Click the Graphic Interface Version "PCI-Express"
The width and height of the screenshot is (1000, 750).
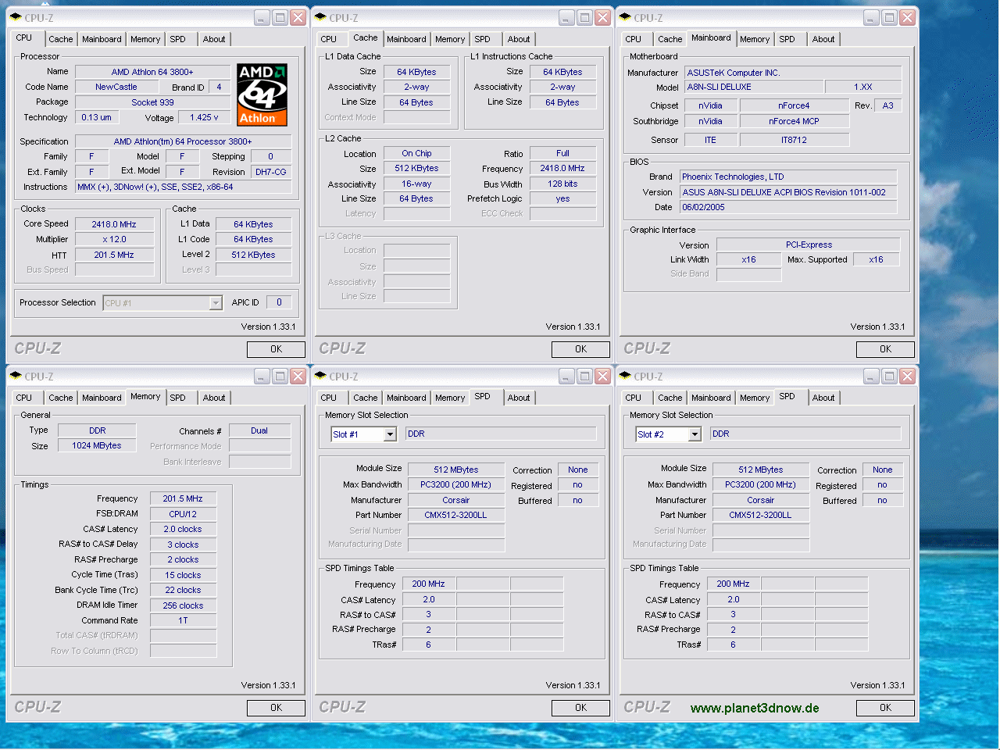[809, 245]
